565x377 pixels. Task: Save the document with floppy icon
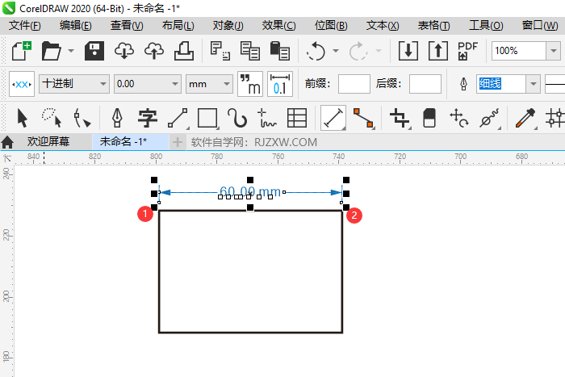[94, 51]
